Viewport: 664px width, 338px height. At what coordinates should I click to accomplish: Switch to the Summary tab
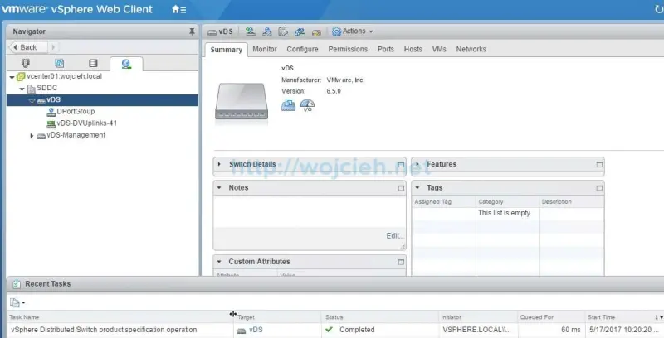click(226, 50)
